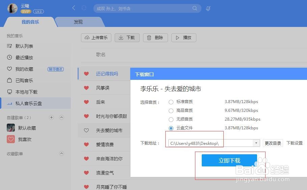Click the 下载 toolbar button
Viewport: 307px width, 190px height.
pyautogui.click(x=127, y=38)
